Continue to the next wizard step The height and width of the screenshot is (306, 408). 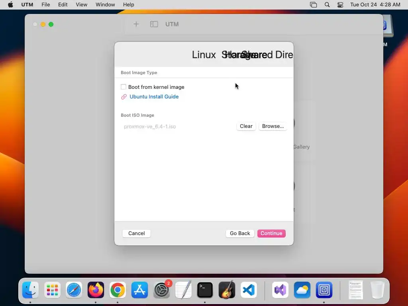(x=271, y=233)
